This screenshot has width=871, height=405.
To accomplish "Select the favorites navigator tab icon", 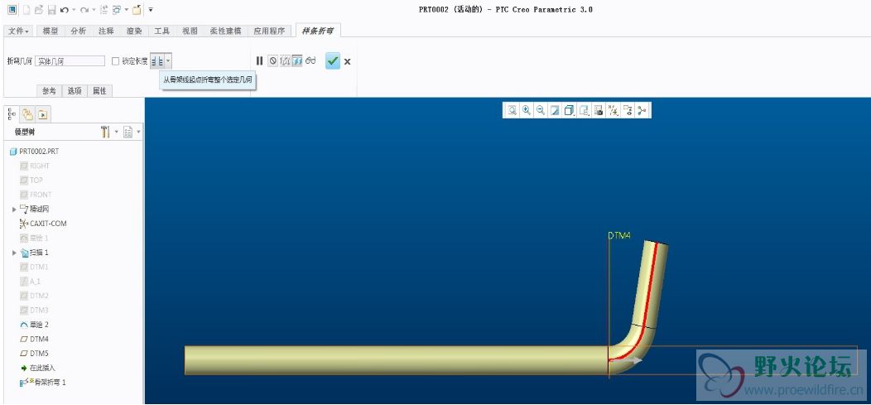I will [43, 114].
